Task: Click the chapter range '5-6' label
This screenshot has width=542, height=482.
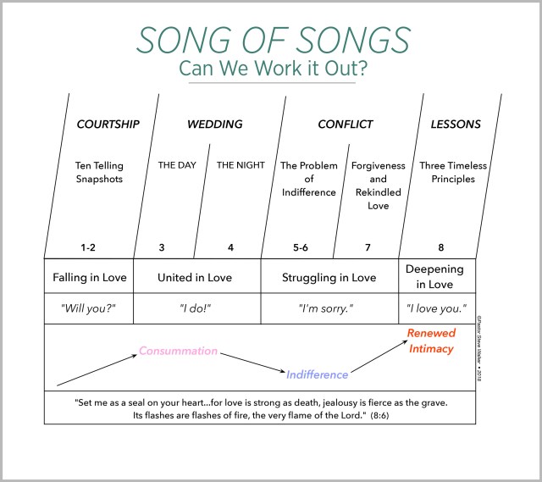Action: pos(301,247)
